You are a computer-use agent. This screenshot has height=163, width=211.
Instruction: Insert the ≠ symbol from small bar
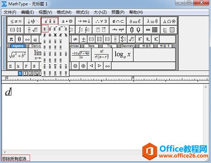pos(75,39)
